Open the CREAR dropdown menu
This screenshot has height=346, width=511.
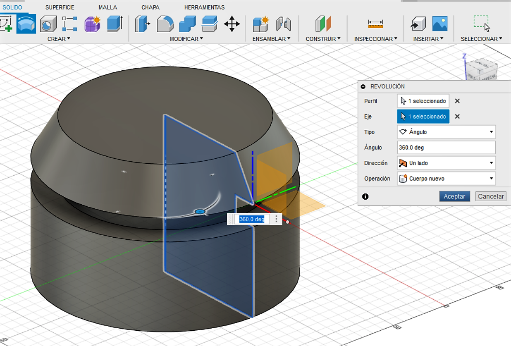click(59, 38)
